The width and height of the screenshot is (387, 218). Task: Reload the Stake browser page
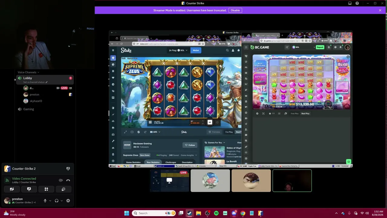(x=122, y=44)
